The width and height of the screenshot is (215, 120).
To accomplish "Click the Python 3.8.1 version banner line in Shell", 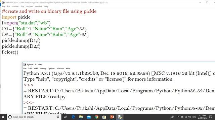I will (119, 73).
